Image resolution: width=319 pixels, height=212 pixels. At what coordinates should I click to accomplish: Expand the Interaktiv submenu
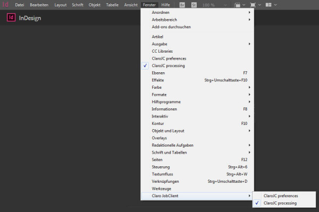click(x=197, y=116)
